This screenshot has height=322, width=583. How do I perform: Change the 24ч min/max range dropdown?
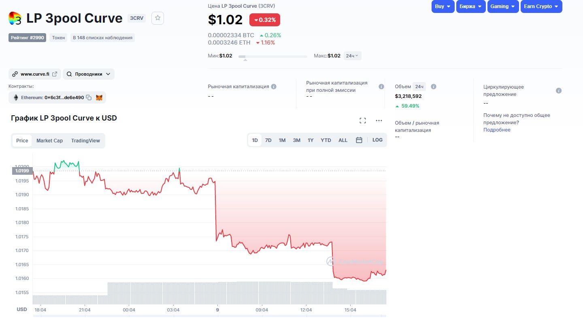[352, 56]
